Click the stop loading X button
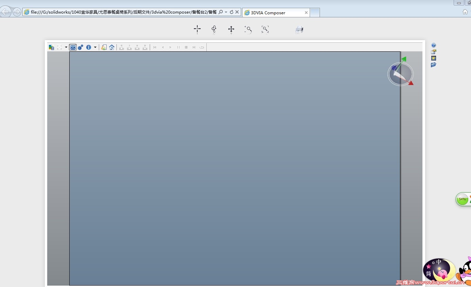This screenshot has width=471, height=287. click(x=237, y=12)
